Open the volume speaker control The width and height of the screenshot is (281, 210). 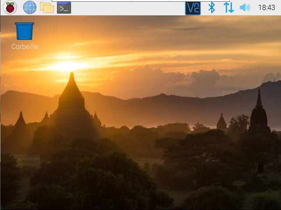pyautogui.click(x=245, y=8)
